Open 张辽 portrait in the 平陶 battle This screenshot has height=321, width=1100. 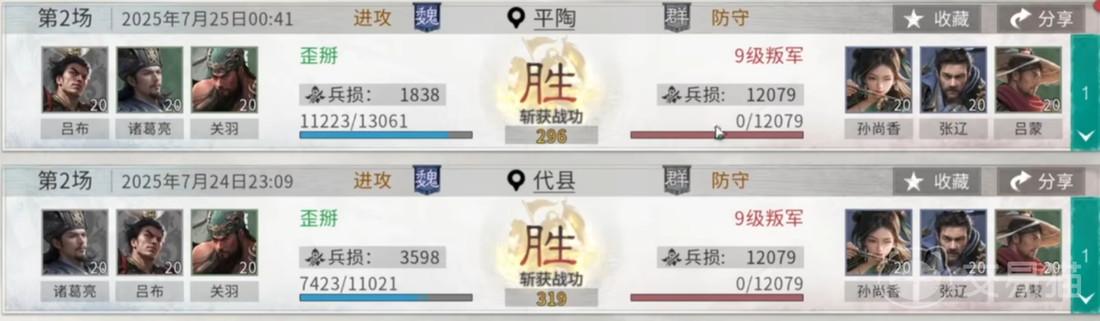pos(953,80)
